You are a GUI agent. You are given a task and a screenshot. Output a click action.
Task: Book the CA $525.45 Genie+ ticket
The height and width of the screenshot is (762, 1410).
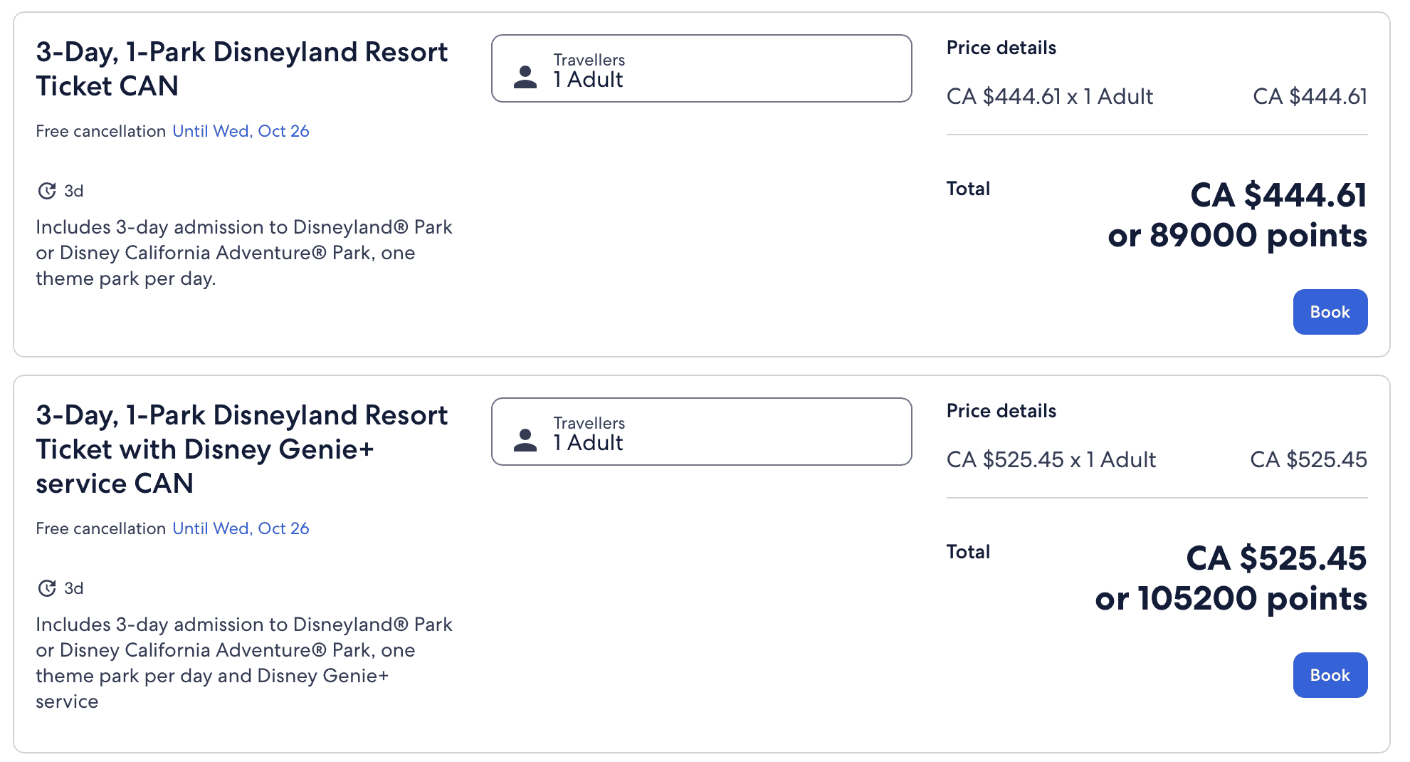click(1330, 675)
